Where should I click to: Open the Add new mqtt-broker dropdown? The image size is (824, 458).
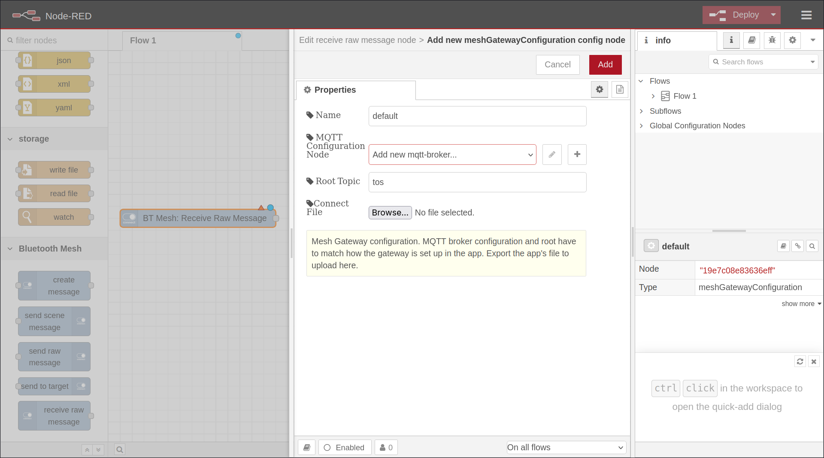click(452, 154)
